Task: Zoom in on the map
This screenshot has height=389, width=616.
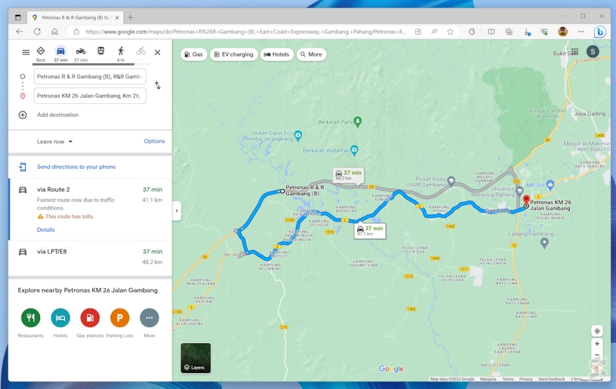Action: [x=597, y=344]
